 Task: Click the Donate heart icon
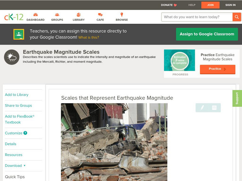point(175,5)
